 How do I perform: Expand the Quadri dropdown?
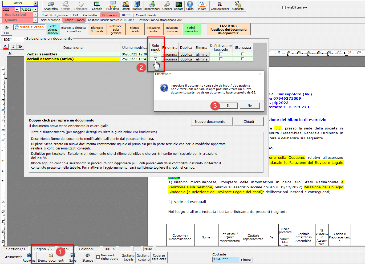[x=35, y=20]
